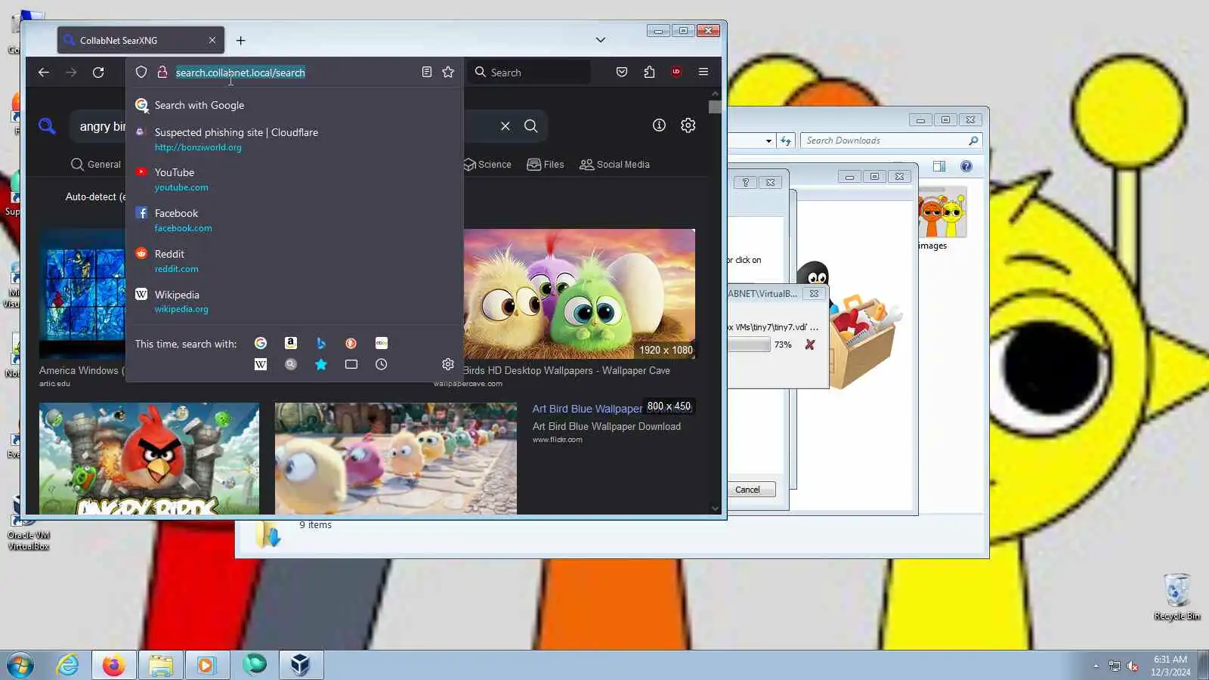Focus the Firefox Search box
Image resolution: width=1209 pixels, height=680 pixels.
point(529,73)
